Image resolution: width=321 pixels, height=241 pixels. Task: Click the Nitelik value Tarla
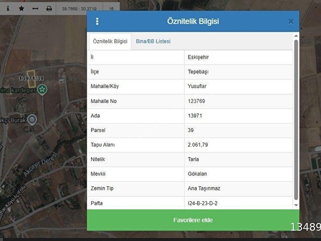coord(193,159)
